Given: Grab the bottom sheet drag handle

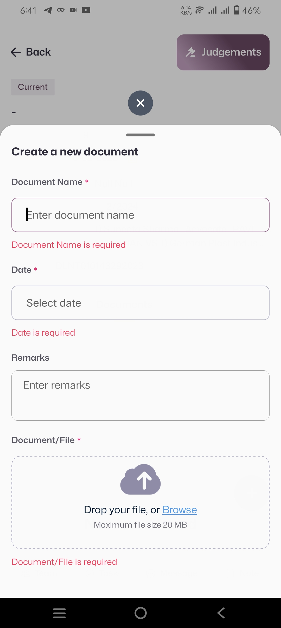Looking at the screenshot, I should tap(140, 135).
